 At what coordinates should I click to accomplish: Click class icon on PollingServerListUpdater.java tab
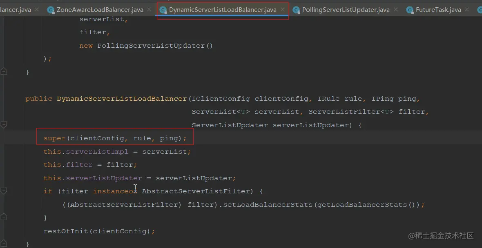296,10
